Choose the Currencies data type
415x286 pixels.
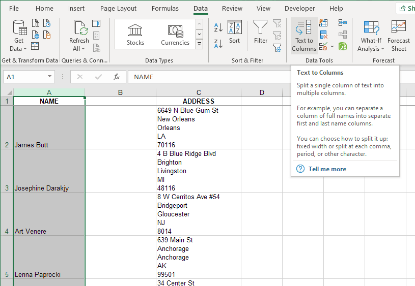175,35
